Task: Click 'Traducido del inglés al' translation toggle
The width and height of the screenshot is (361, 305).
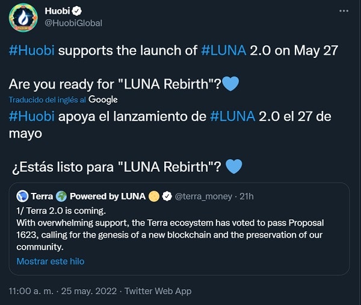Action: 47,100
